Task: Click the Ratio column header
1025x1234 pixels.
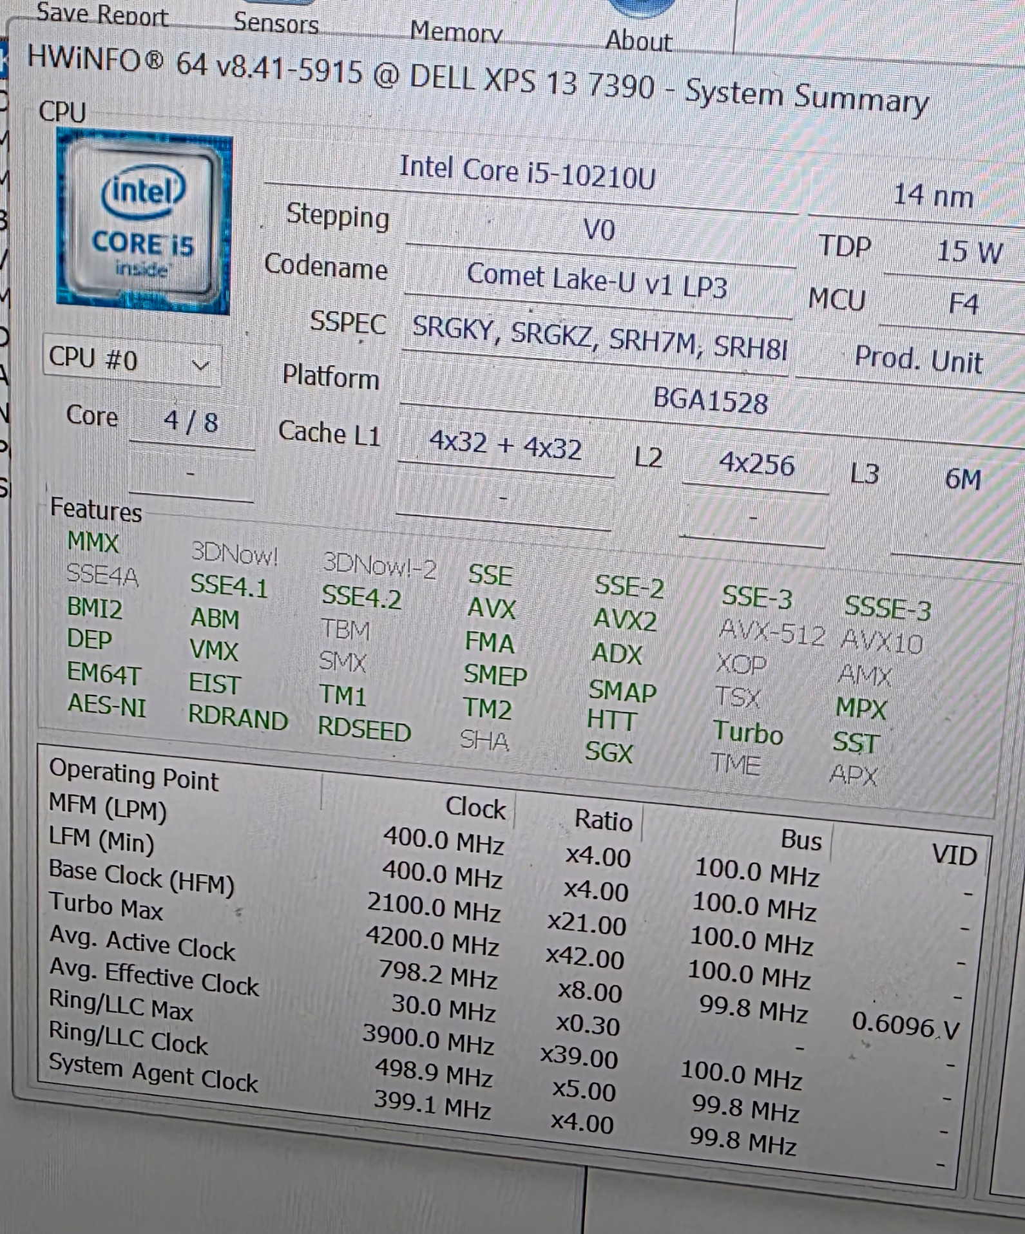Action: (x=604, y=821)
